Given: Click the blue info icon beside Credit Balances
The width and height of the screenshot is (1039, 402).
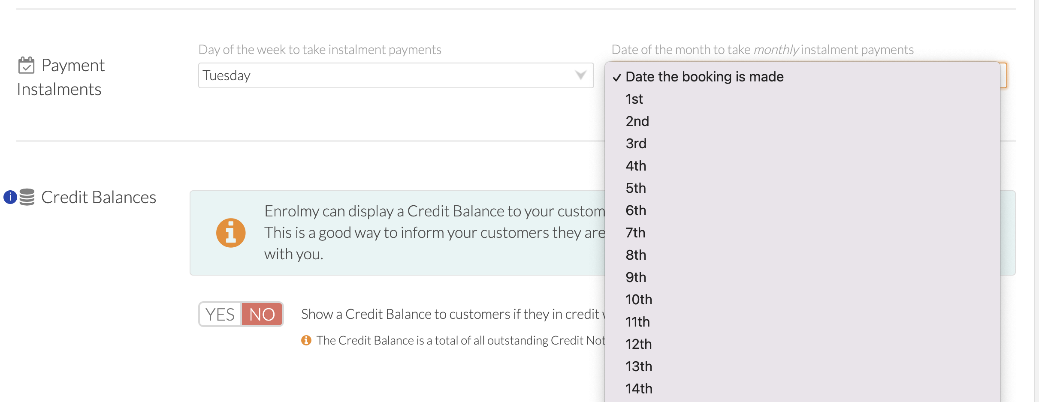Looking at the screenshot, I should coord(10,197).
